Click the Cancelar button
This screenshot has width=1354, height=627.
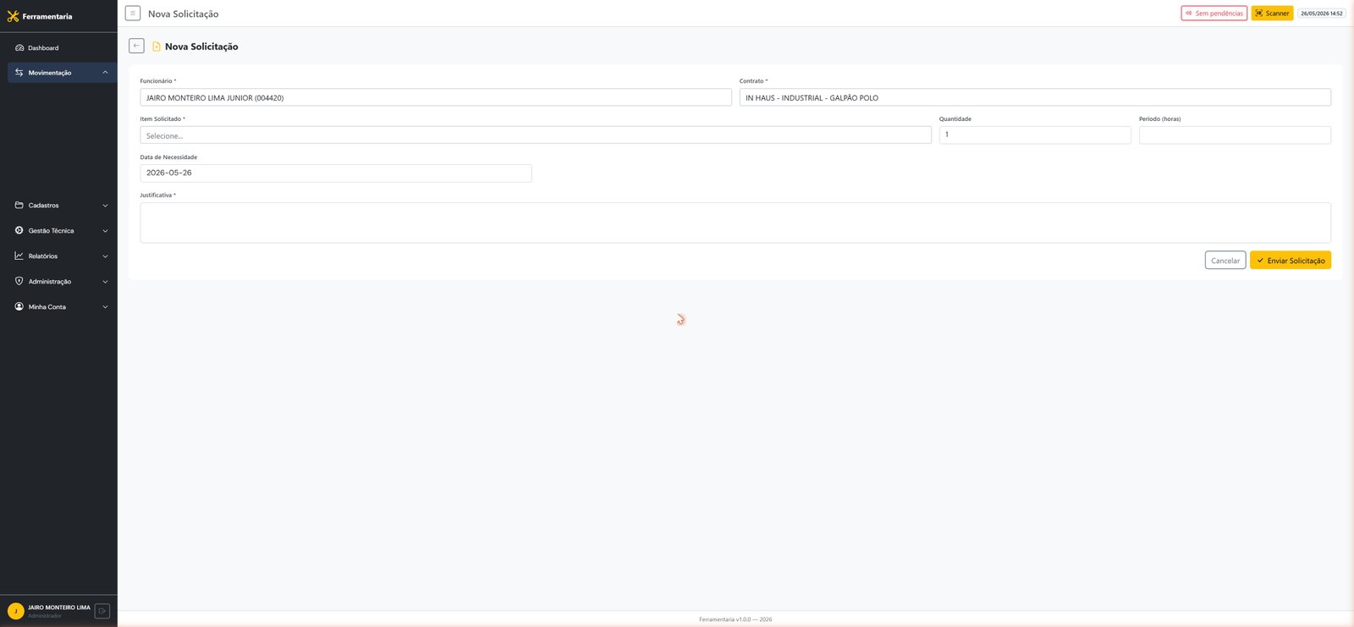coord(1225,261)
